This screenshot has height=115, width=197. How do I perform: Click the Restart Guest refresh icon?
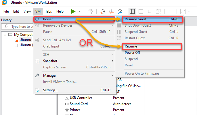click(x=119, y=38)
